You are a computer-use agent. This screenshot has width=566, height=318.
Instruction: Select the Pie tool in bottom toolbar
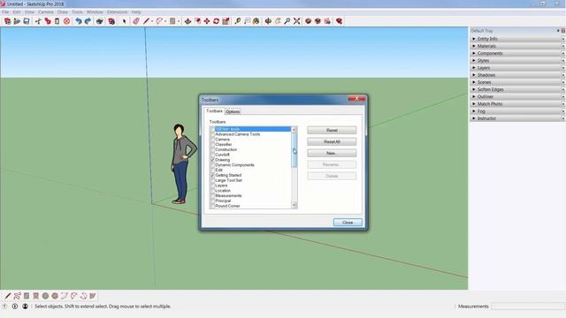93,296
